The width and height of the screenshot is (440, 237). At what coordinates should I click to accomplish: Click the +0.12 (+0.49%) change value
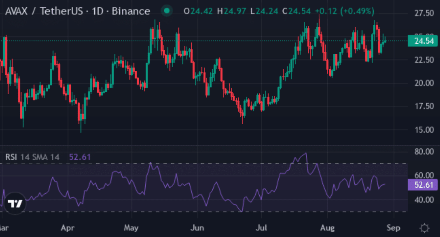345,11
